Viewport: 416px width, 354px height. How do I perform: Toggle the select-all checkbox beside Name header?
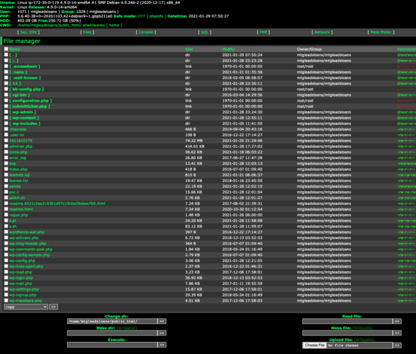click(6, 49)
